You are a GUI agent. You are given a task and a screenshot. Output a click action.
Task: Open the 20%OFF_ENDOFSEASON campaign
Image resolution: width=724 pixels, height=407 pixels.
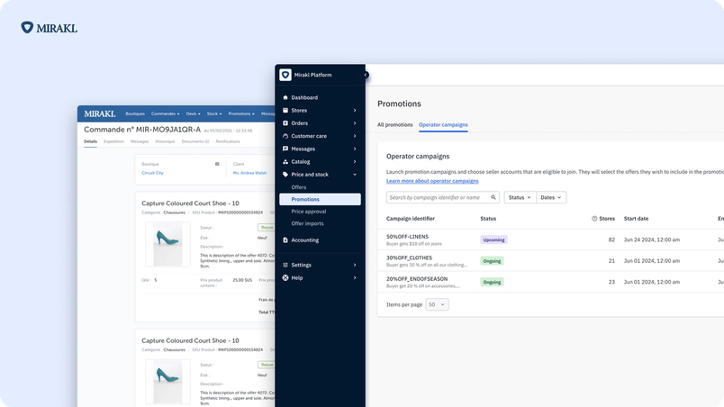[x=417, y=279]
